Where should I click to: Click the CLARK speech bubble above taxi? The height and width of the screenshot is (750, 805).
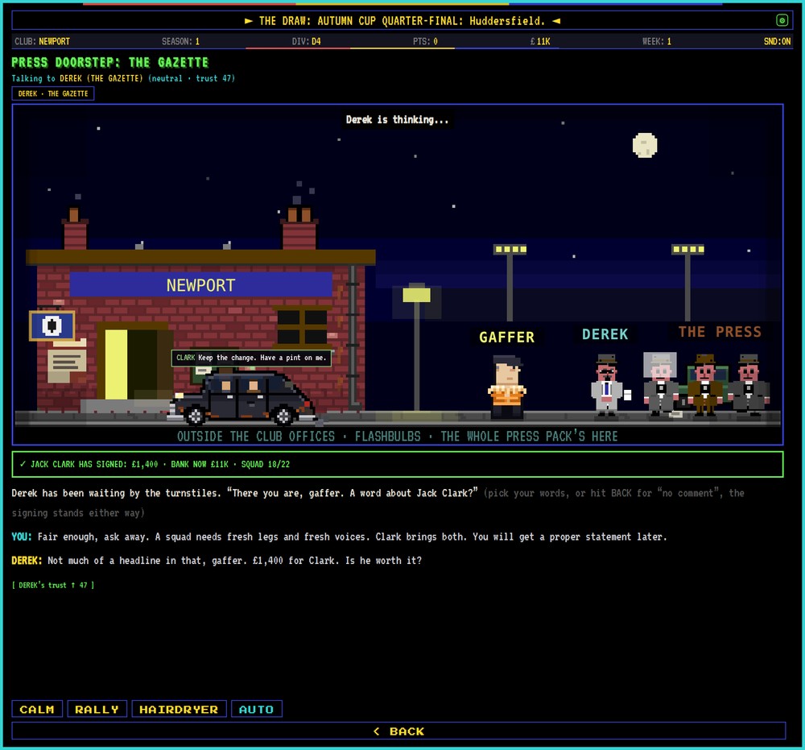[251, 358]
